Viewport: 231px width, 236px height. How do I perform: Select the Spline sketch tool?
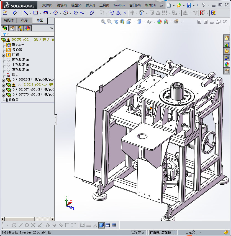coord(82,13)
